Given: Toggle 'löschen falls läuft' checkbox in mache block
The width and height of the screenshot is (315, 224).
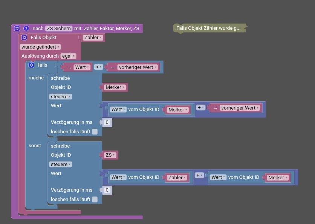Looking at the screenshot, I should (95, 132).
